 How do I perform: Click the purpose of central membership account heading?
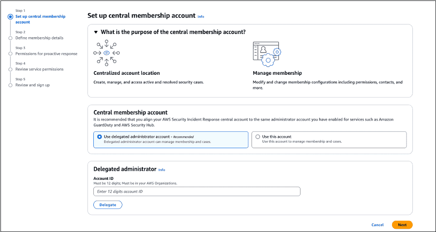(x=173, y=32)
